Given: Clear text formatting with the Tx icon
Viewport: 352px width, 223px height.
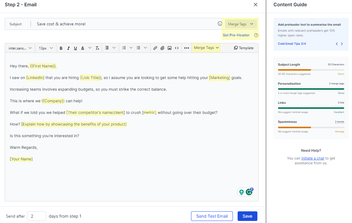Looking at the screenshot, I should (97, 48).
